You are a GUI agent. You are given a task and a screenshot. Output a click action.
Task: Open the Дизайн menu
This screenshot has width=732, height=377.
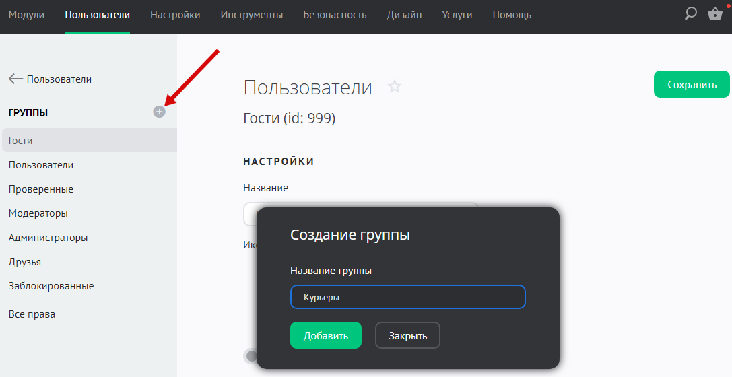pos(404,15)
